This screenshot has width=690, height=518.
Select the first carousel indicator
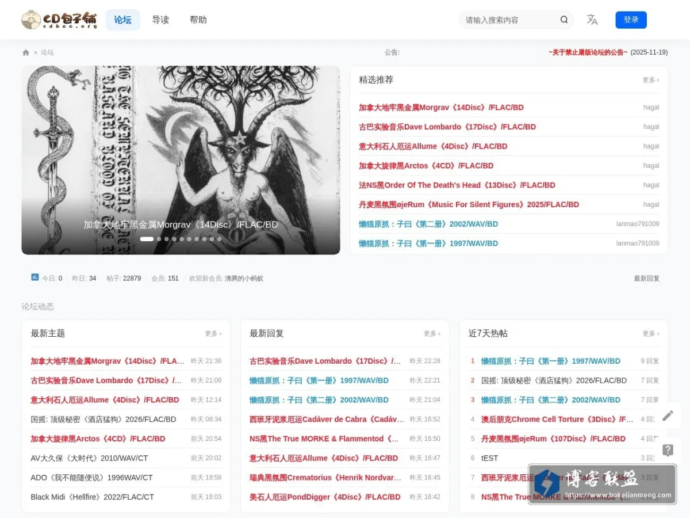(147, 239)
